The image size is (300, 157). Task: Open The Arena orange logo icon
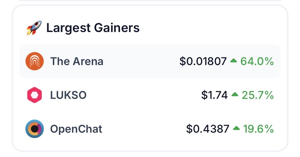pyautogui.click(x=35, y=61)
